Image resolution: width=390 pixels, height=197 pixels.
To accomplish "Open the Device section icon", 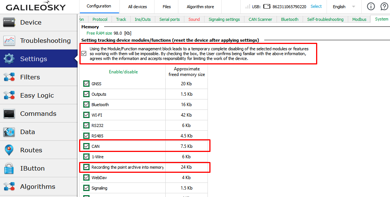I will click(x=9, y=22).
